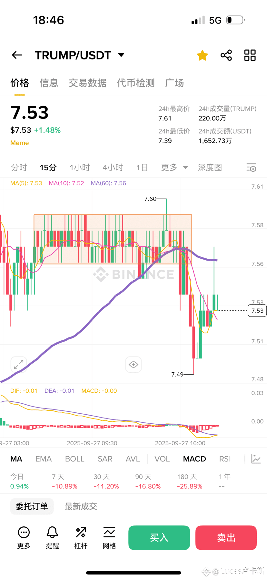This screenshot has width=267, height=580.
Task: Tap the 24h最低价 7.39 value
Action: [x=165, y=141]
